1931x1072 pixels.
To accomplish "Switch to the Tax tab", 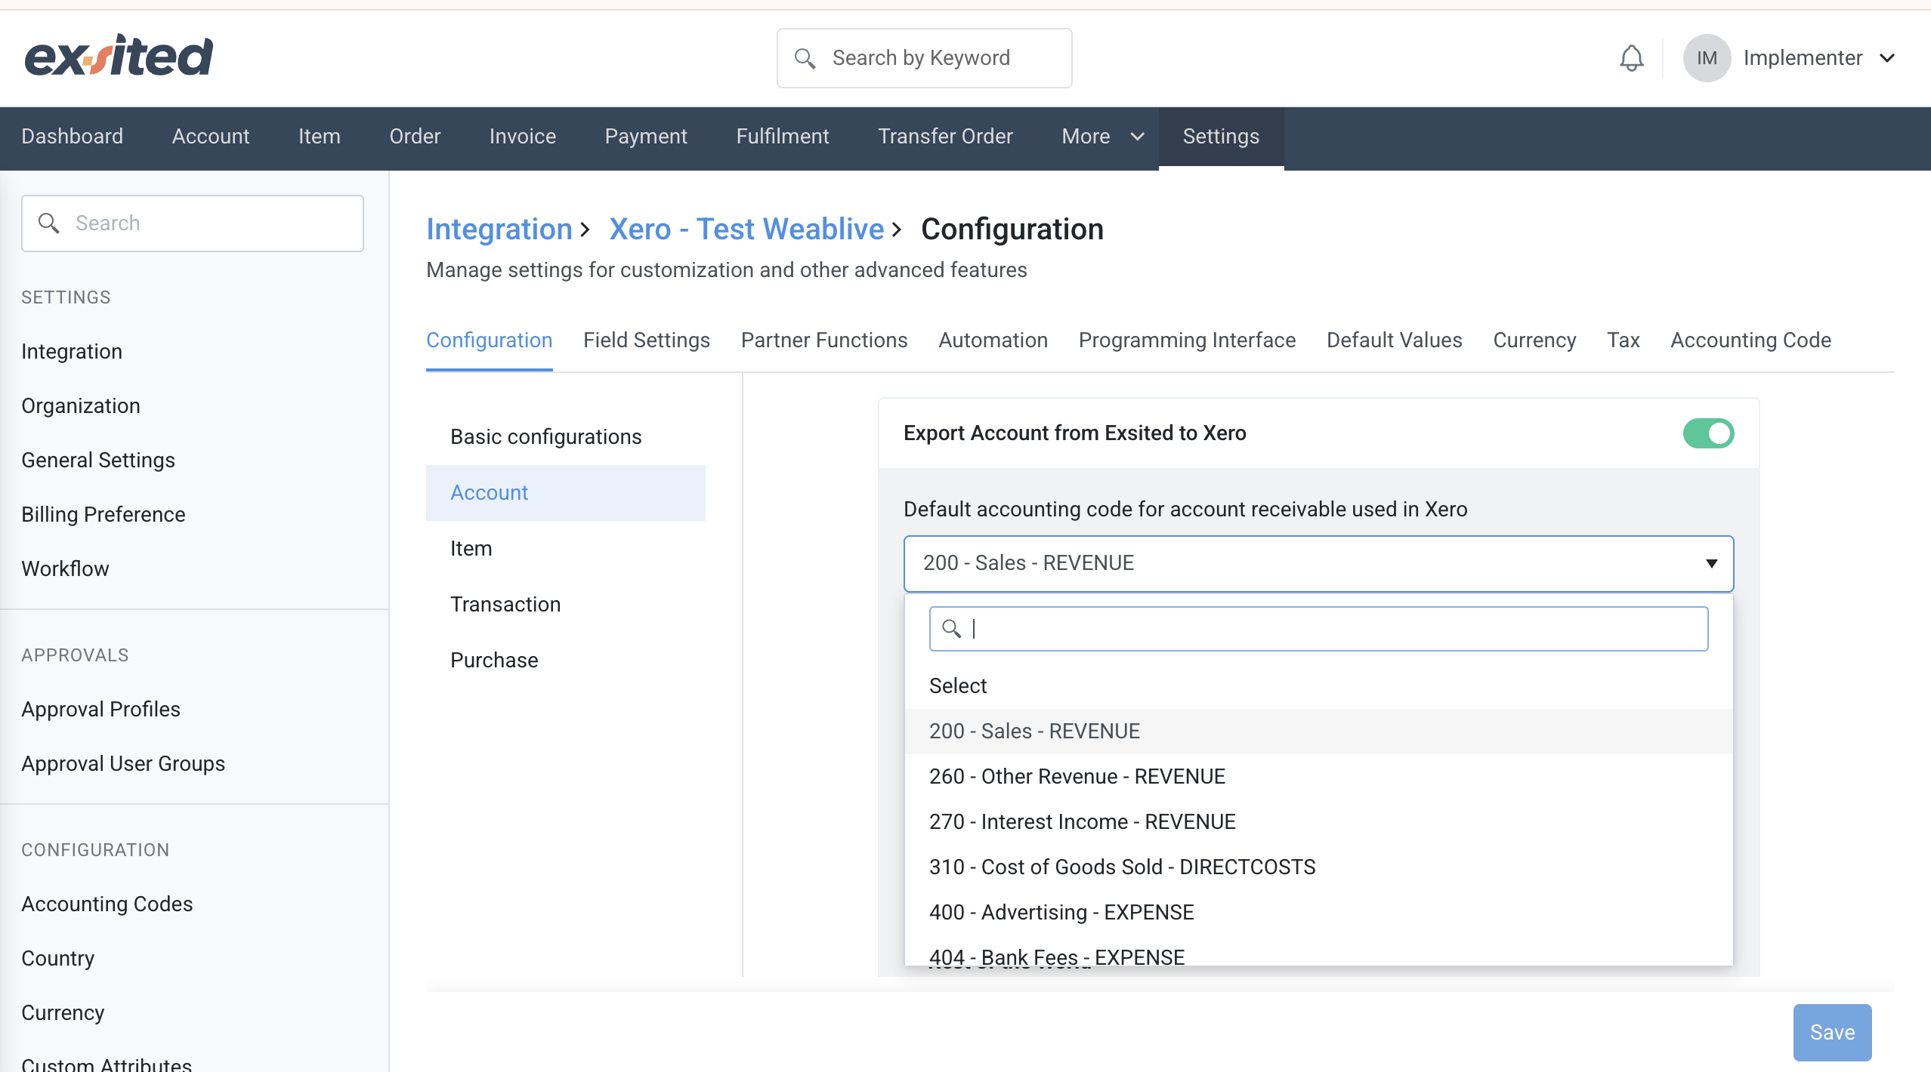I will coord(1623,340).
